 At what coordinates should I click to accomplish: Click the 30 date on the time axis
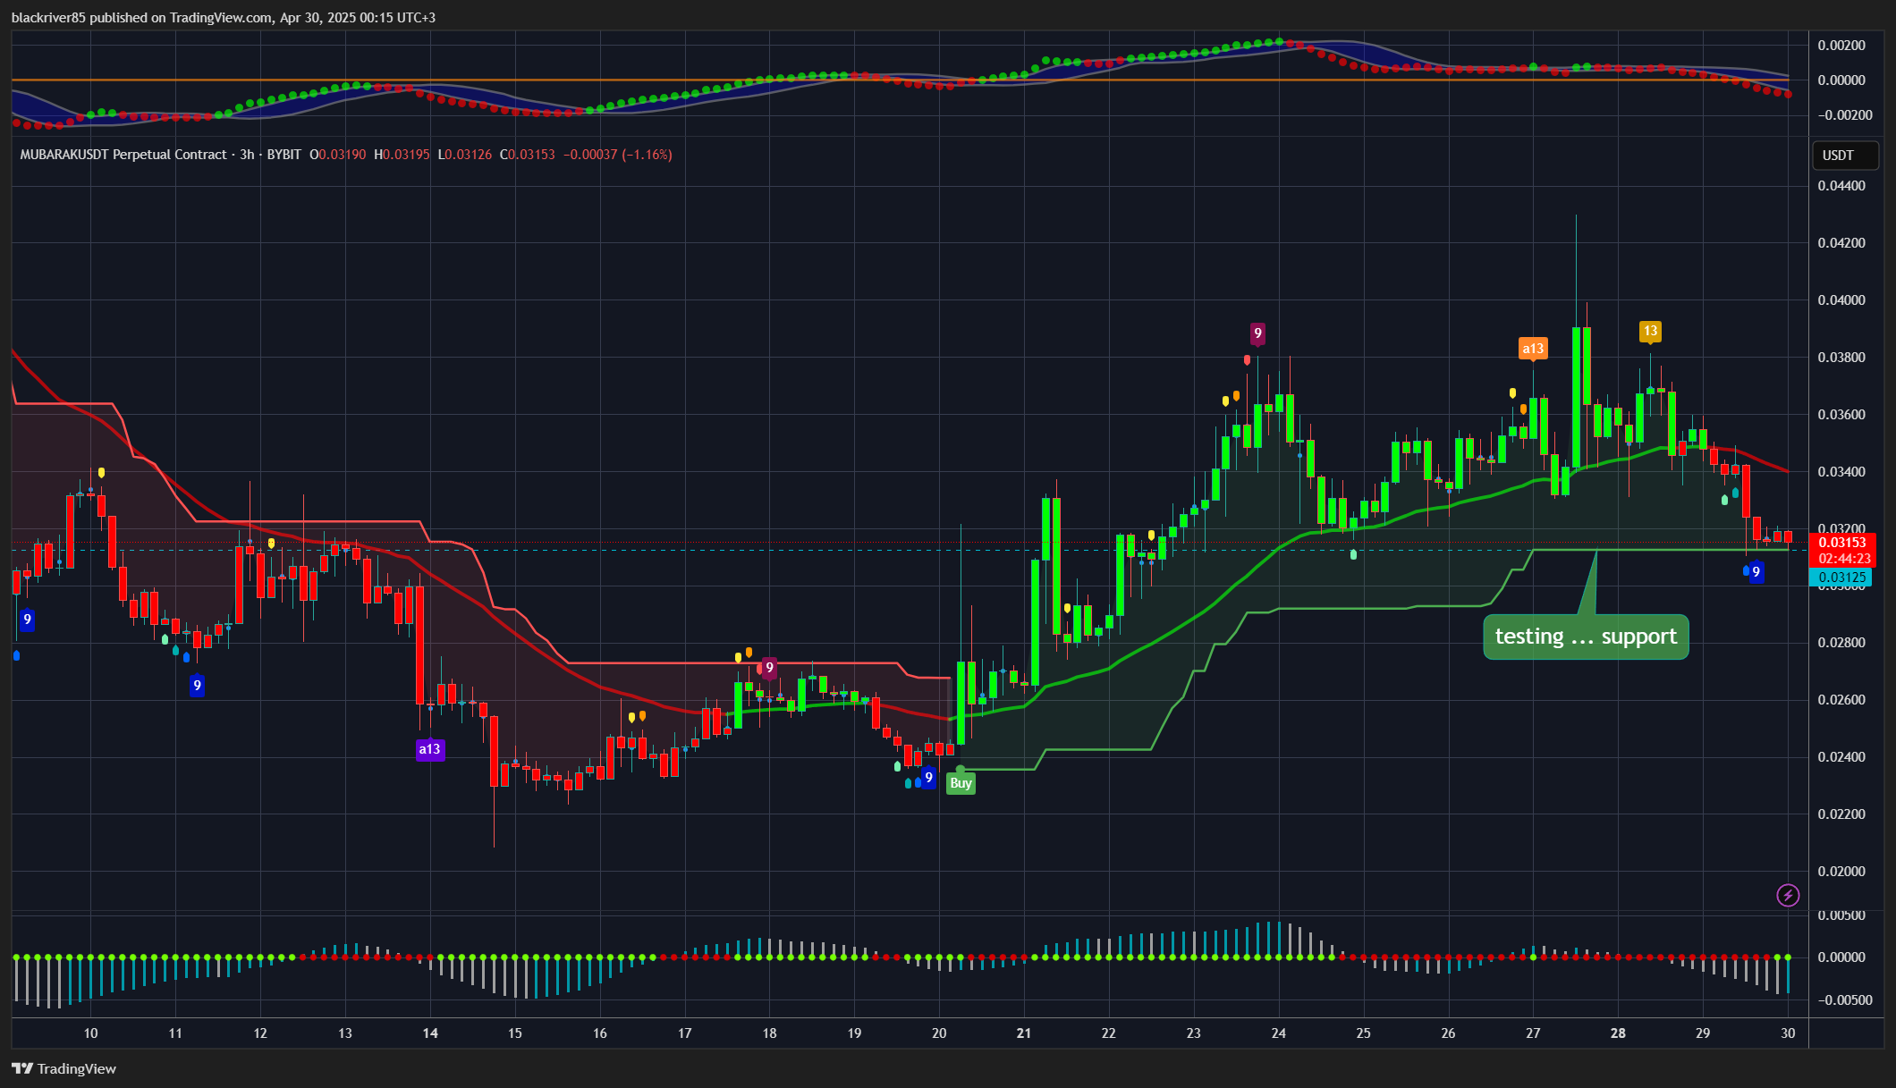click(1788, 1033)
